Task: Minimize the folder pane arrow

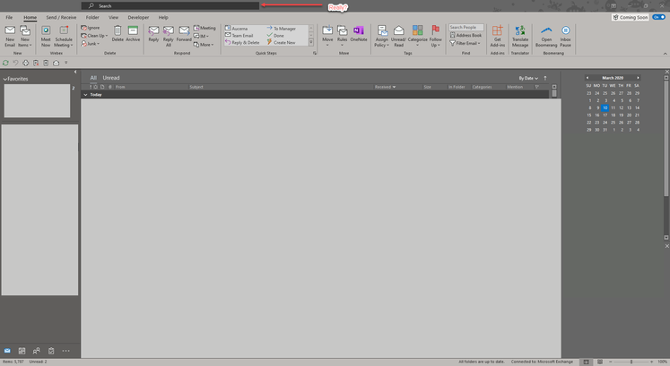Action: pyautogui.click(x=75, y=72)
